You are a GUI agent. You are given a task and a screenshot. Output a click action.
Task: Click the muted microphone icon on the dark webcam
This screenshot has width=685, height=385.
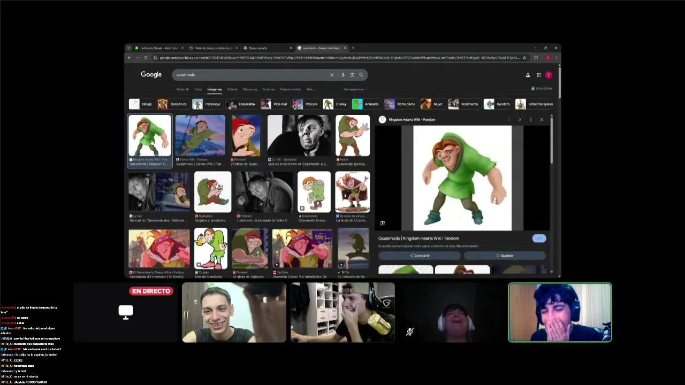tap(409, 332)
